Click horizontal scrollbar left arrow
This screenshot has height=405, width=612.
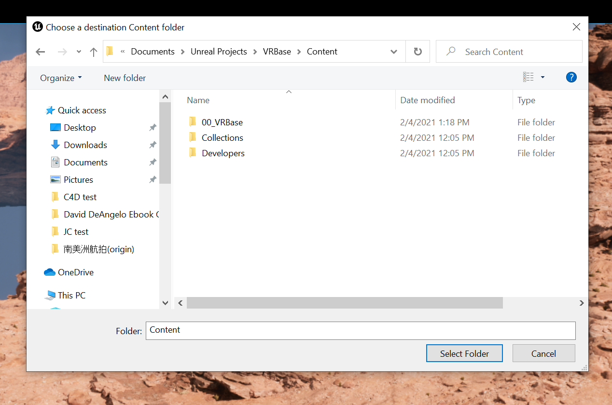(181, 303)
